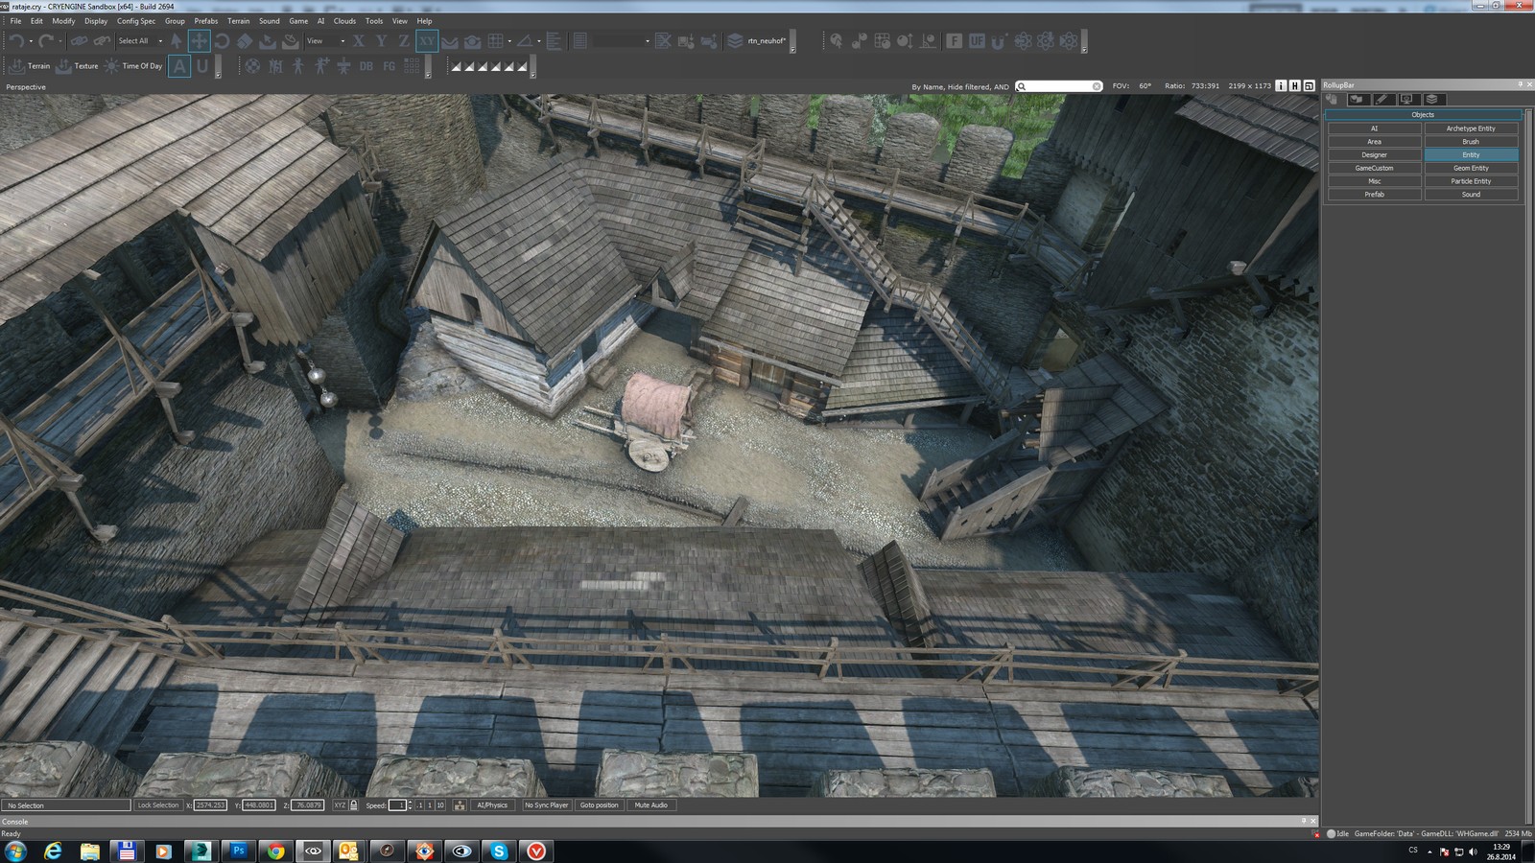Open the angle snap dropdown arrow
This screenshot has height=863, width=1535.
tap(538, 41)
